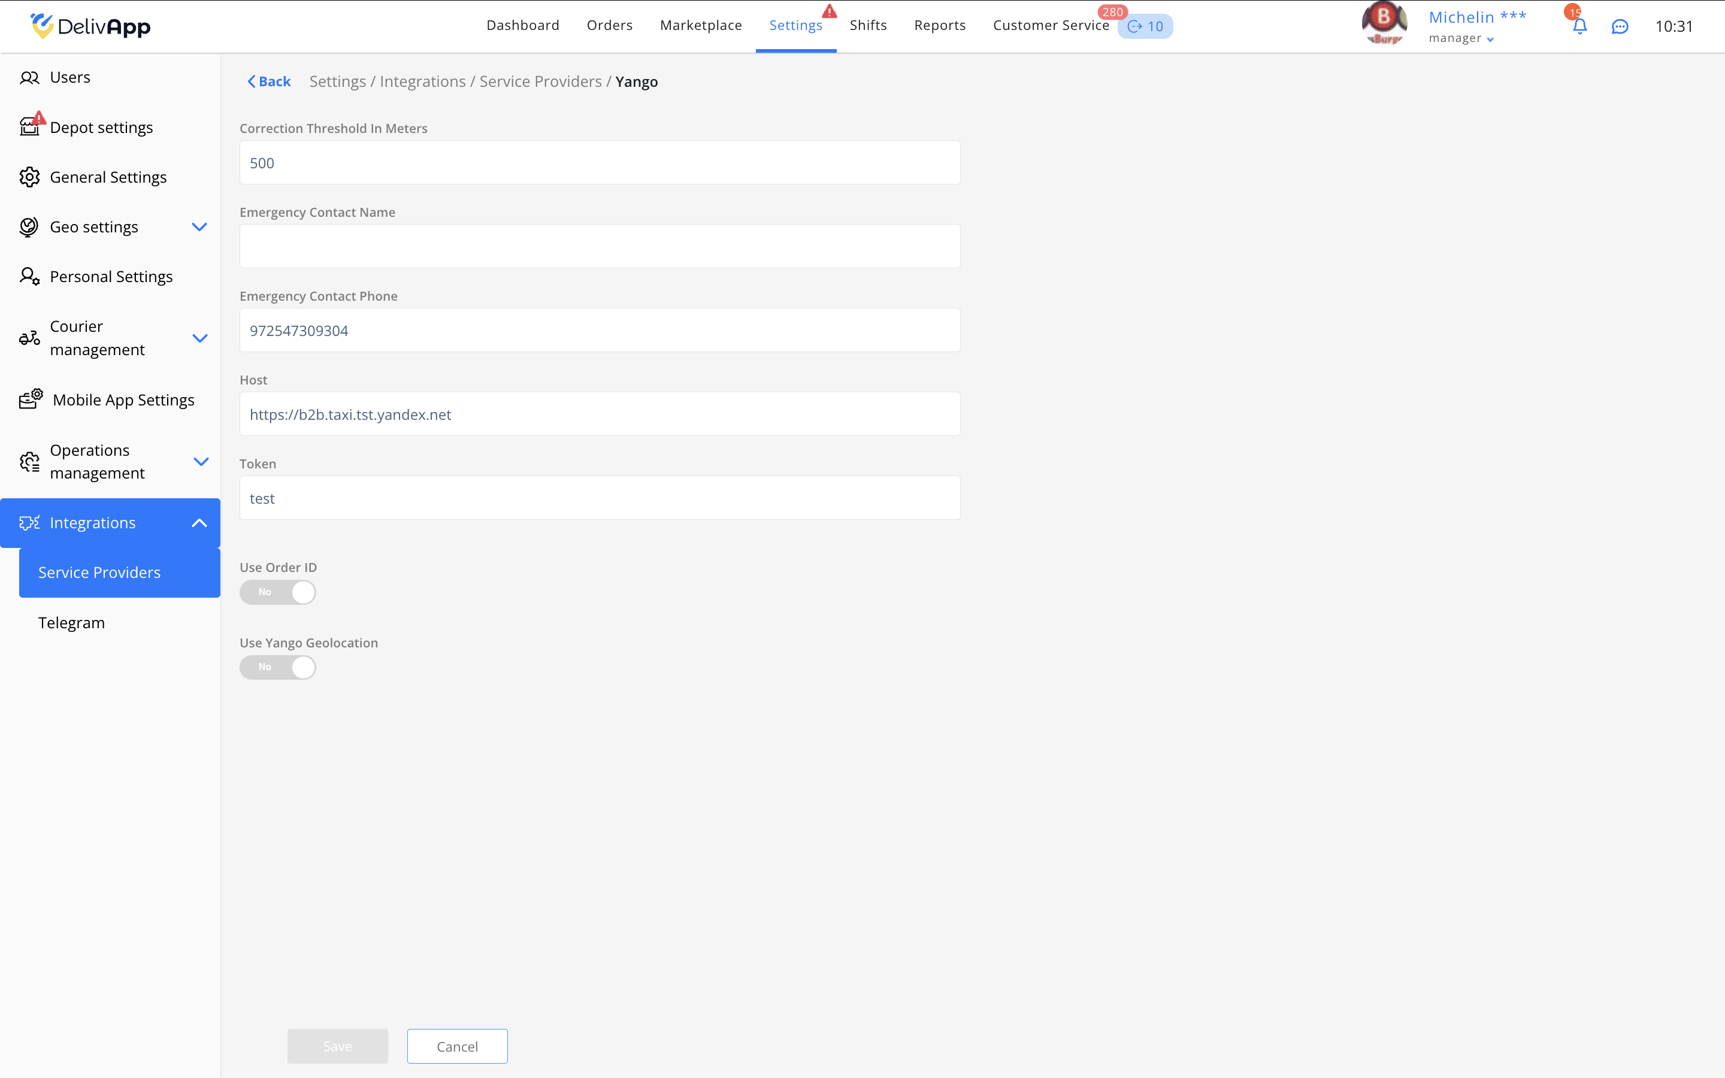This screenshot has height=1078, width=1725.
Task: Collapse the Integrations section
Action: (199, 523)
